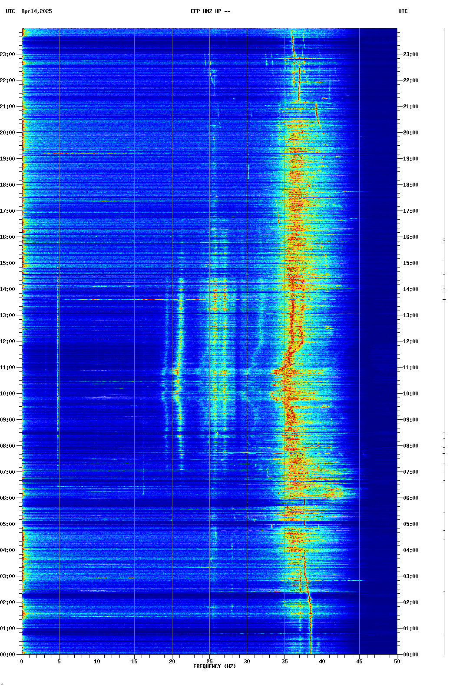Select the 18:00 time marker on right axis
This screenshot has height=689, width=463.
point(410,185)
